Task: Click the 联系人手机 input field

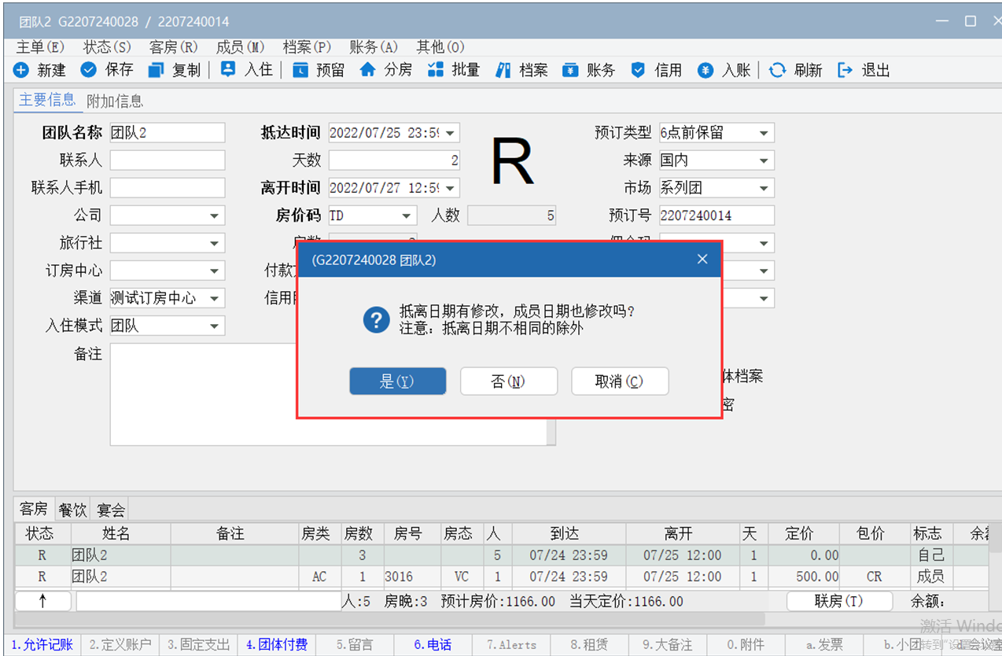Action: 168,188
